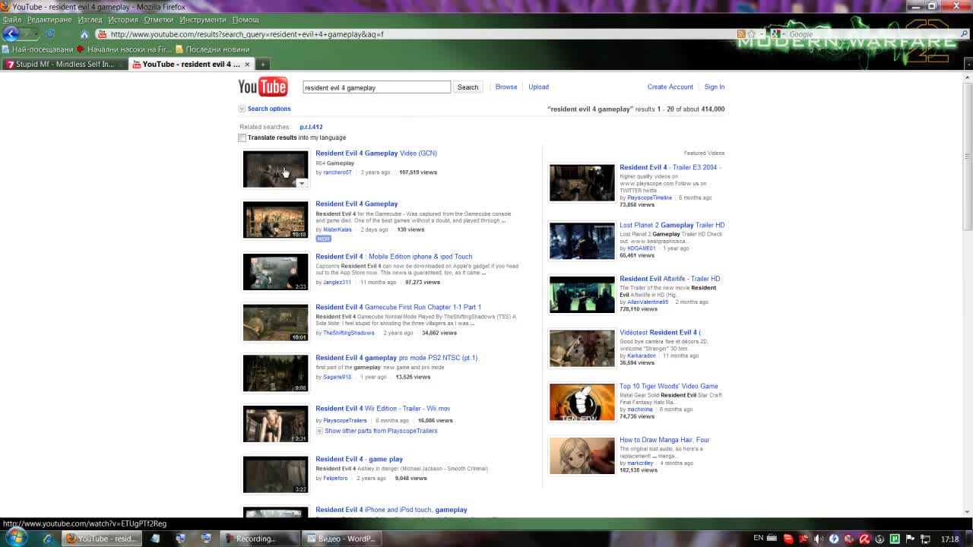The image size is (973, 547).
Task: Open uploader rancher007 channel
Action: point(338,172)
